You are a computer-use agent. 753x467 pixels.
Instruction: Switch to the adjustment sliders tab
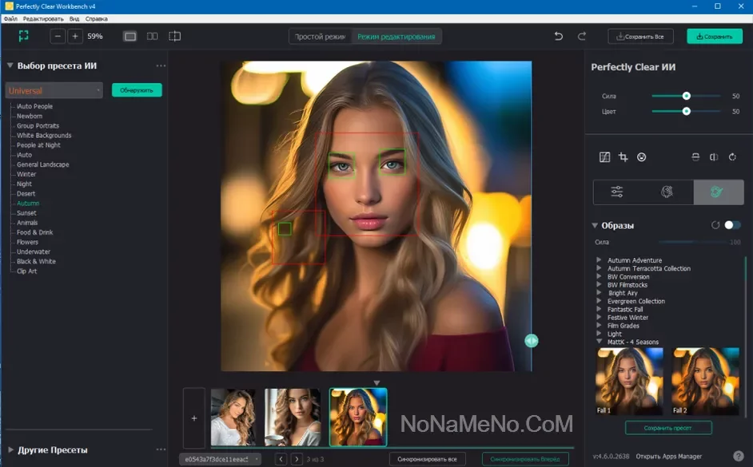pos(617,192)
